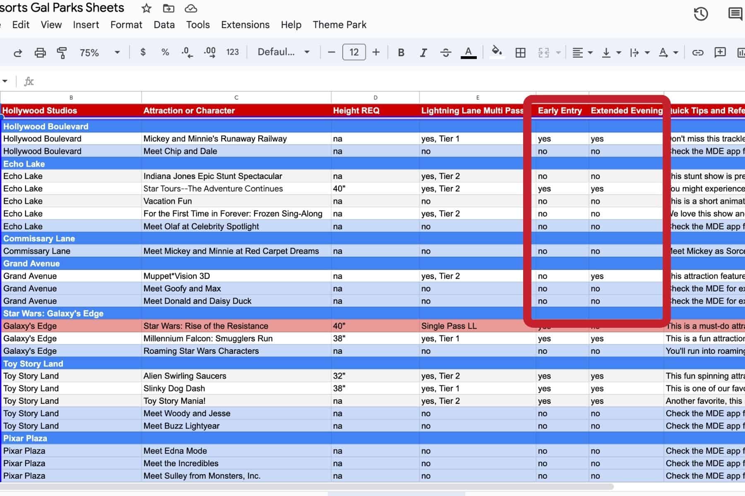Open the Edit menu
The height and width of the screenshot is (496, 745).
21,25
